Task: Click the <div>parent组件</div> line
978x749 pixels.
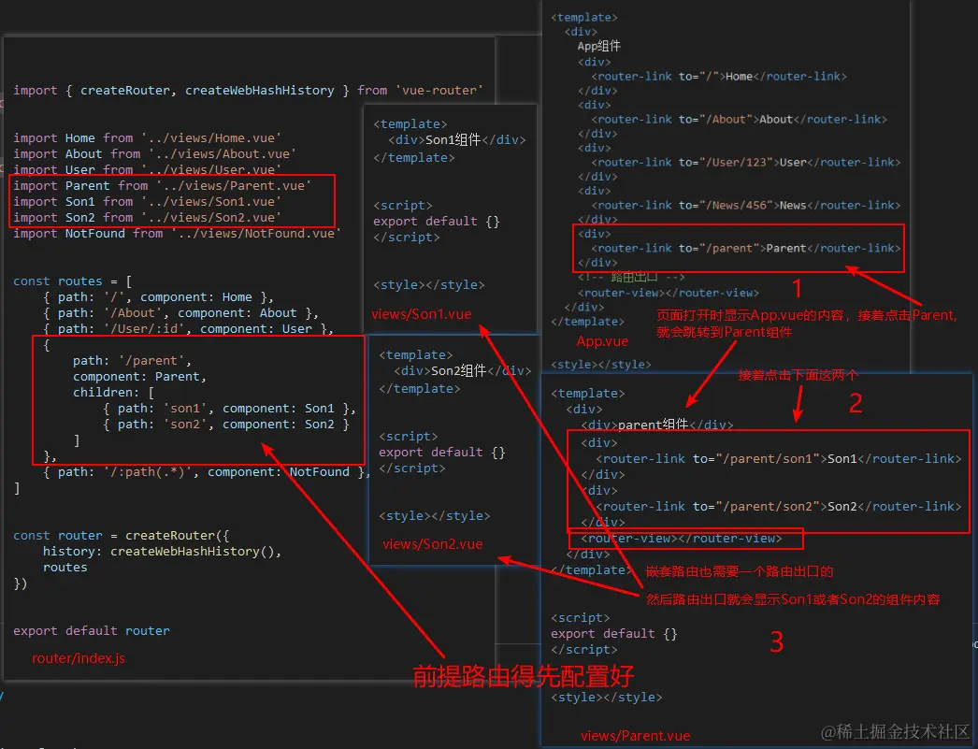Action: point(657,425)
